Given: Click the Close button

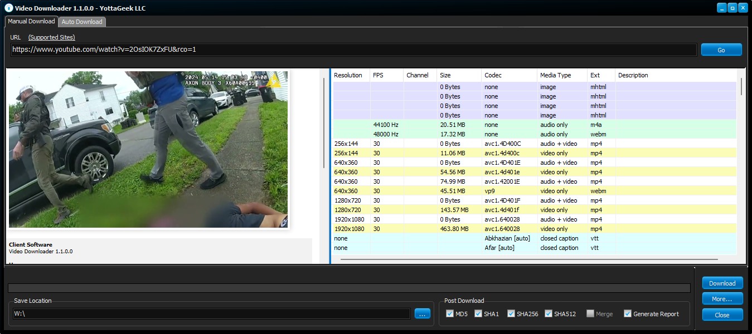Looking at the screenshot, I should (722, 315).
